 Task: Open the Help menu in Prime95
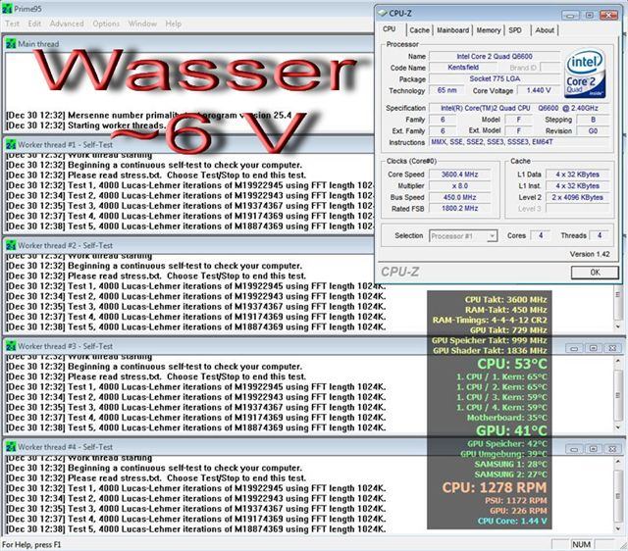click(174, 24)
